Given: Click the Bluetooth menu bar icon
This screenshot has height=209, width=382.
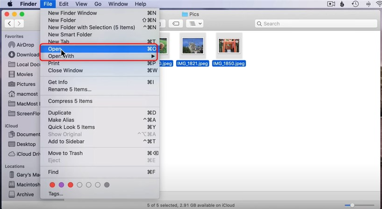Looking at the screenshot, I should [368, 4].
